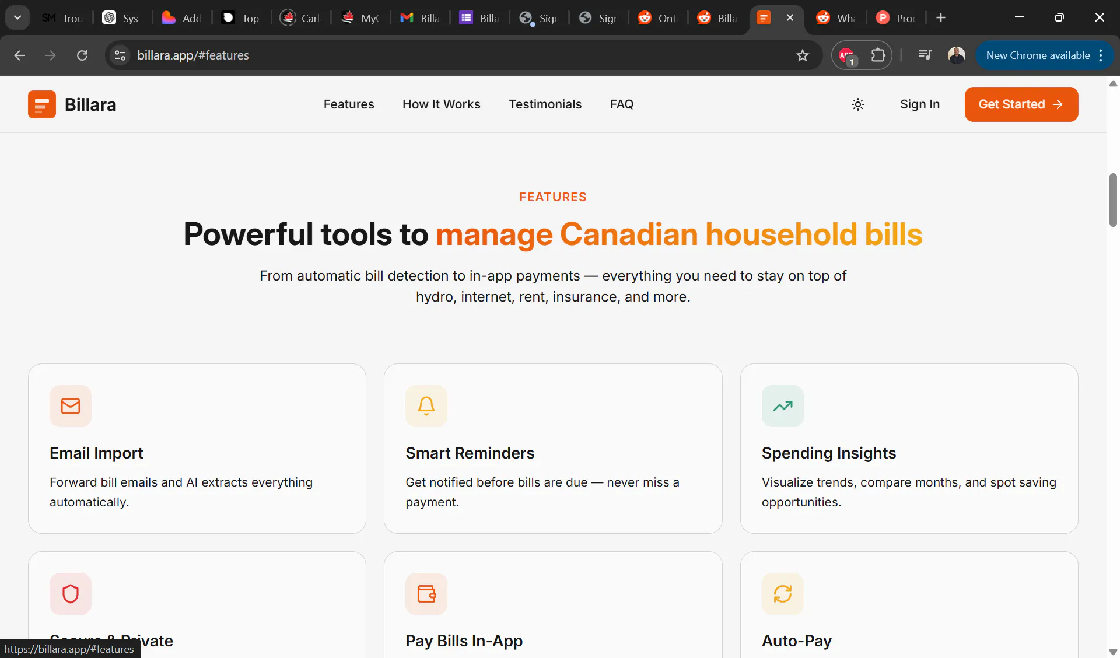
Task: Click the browser forward arrow
Action: [x=51, y=55]
